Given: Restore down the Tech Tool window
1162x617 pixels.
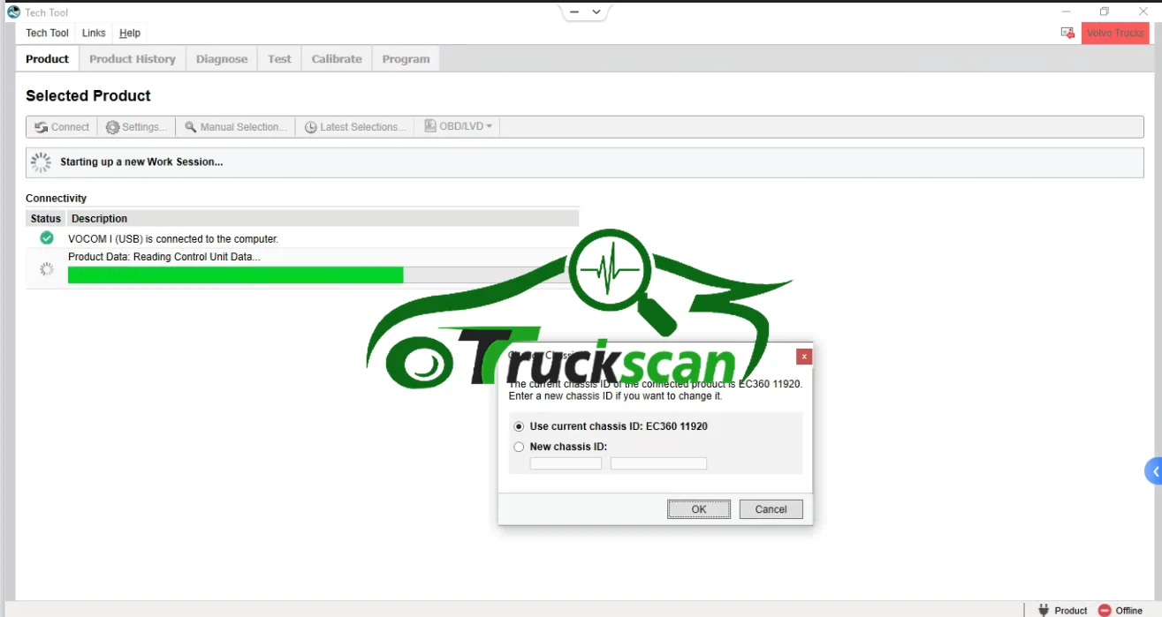Looking at the screenshot, I should click(1105, 11).
